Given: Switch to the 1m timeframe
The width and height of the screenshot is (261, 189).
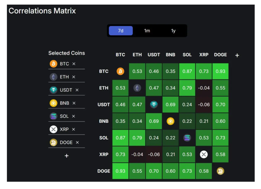Looking at the screenshot, I should 147,31.
